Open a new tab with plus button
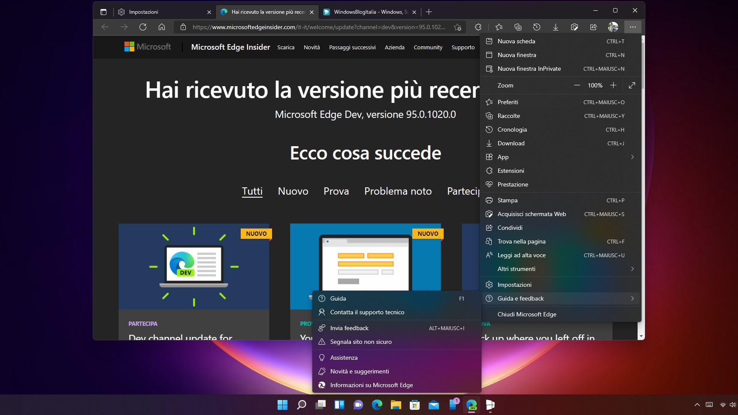This screenshot has height=415, width=738. click(x=429, y=12)
